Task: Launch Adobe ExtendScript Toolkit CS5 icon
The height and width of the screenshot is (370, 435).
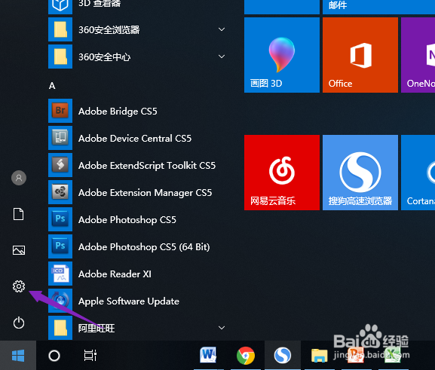Action: pos(60,165)
